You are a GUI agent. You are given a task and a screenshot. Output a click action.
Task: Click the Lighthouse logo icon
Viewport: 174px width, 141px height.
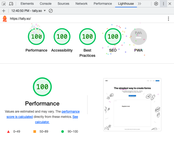(x=5, y=19)
